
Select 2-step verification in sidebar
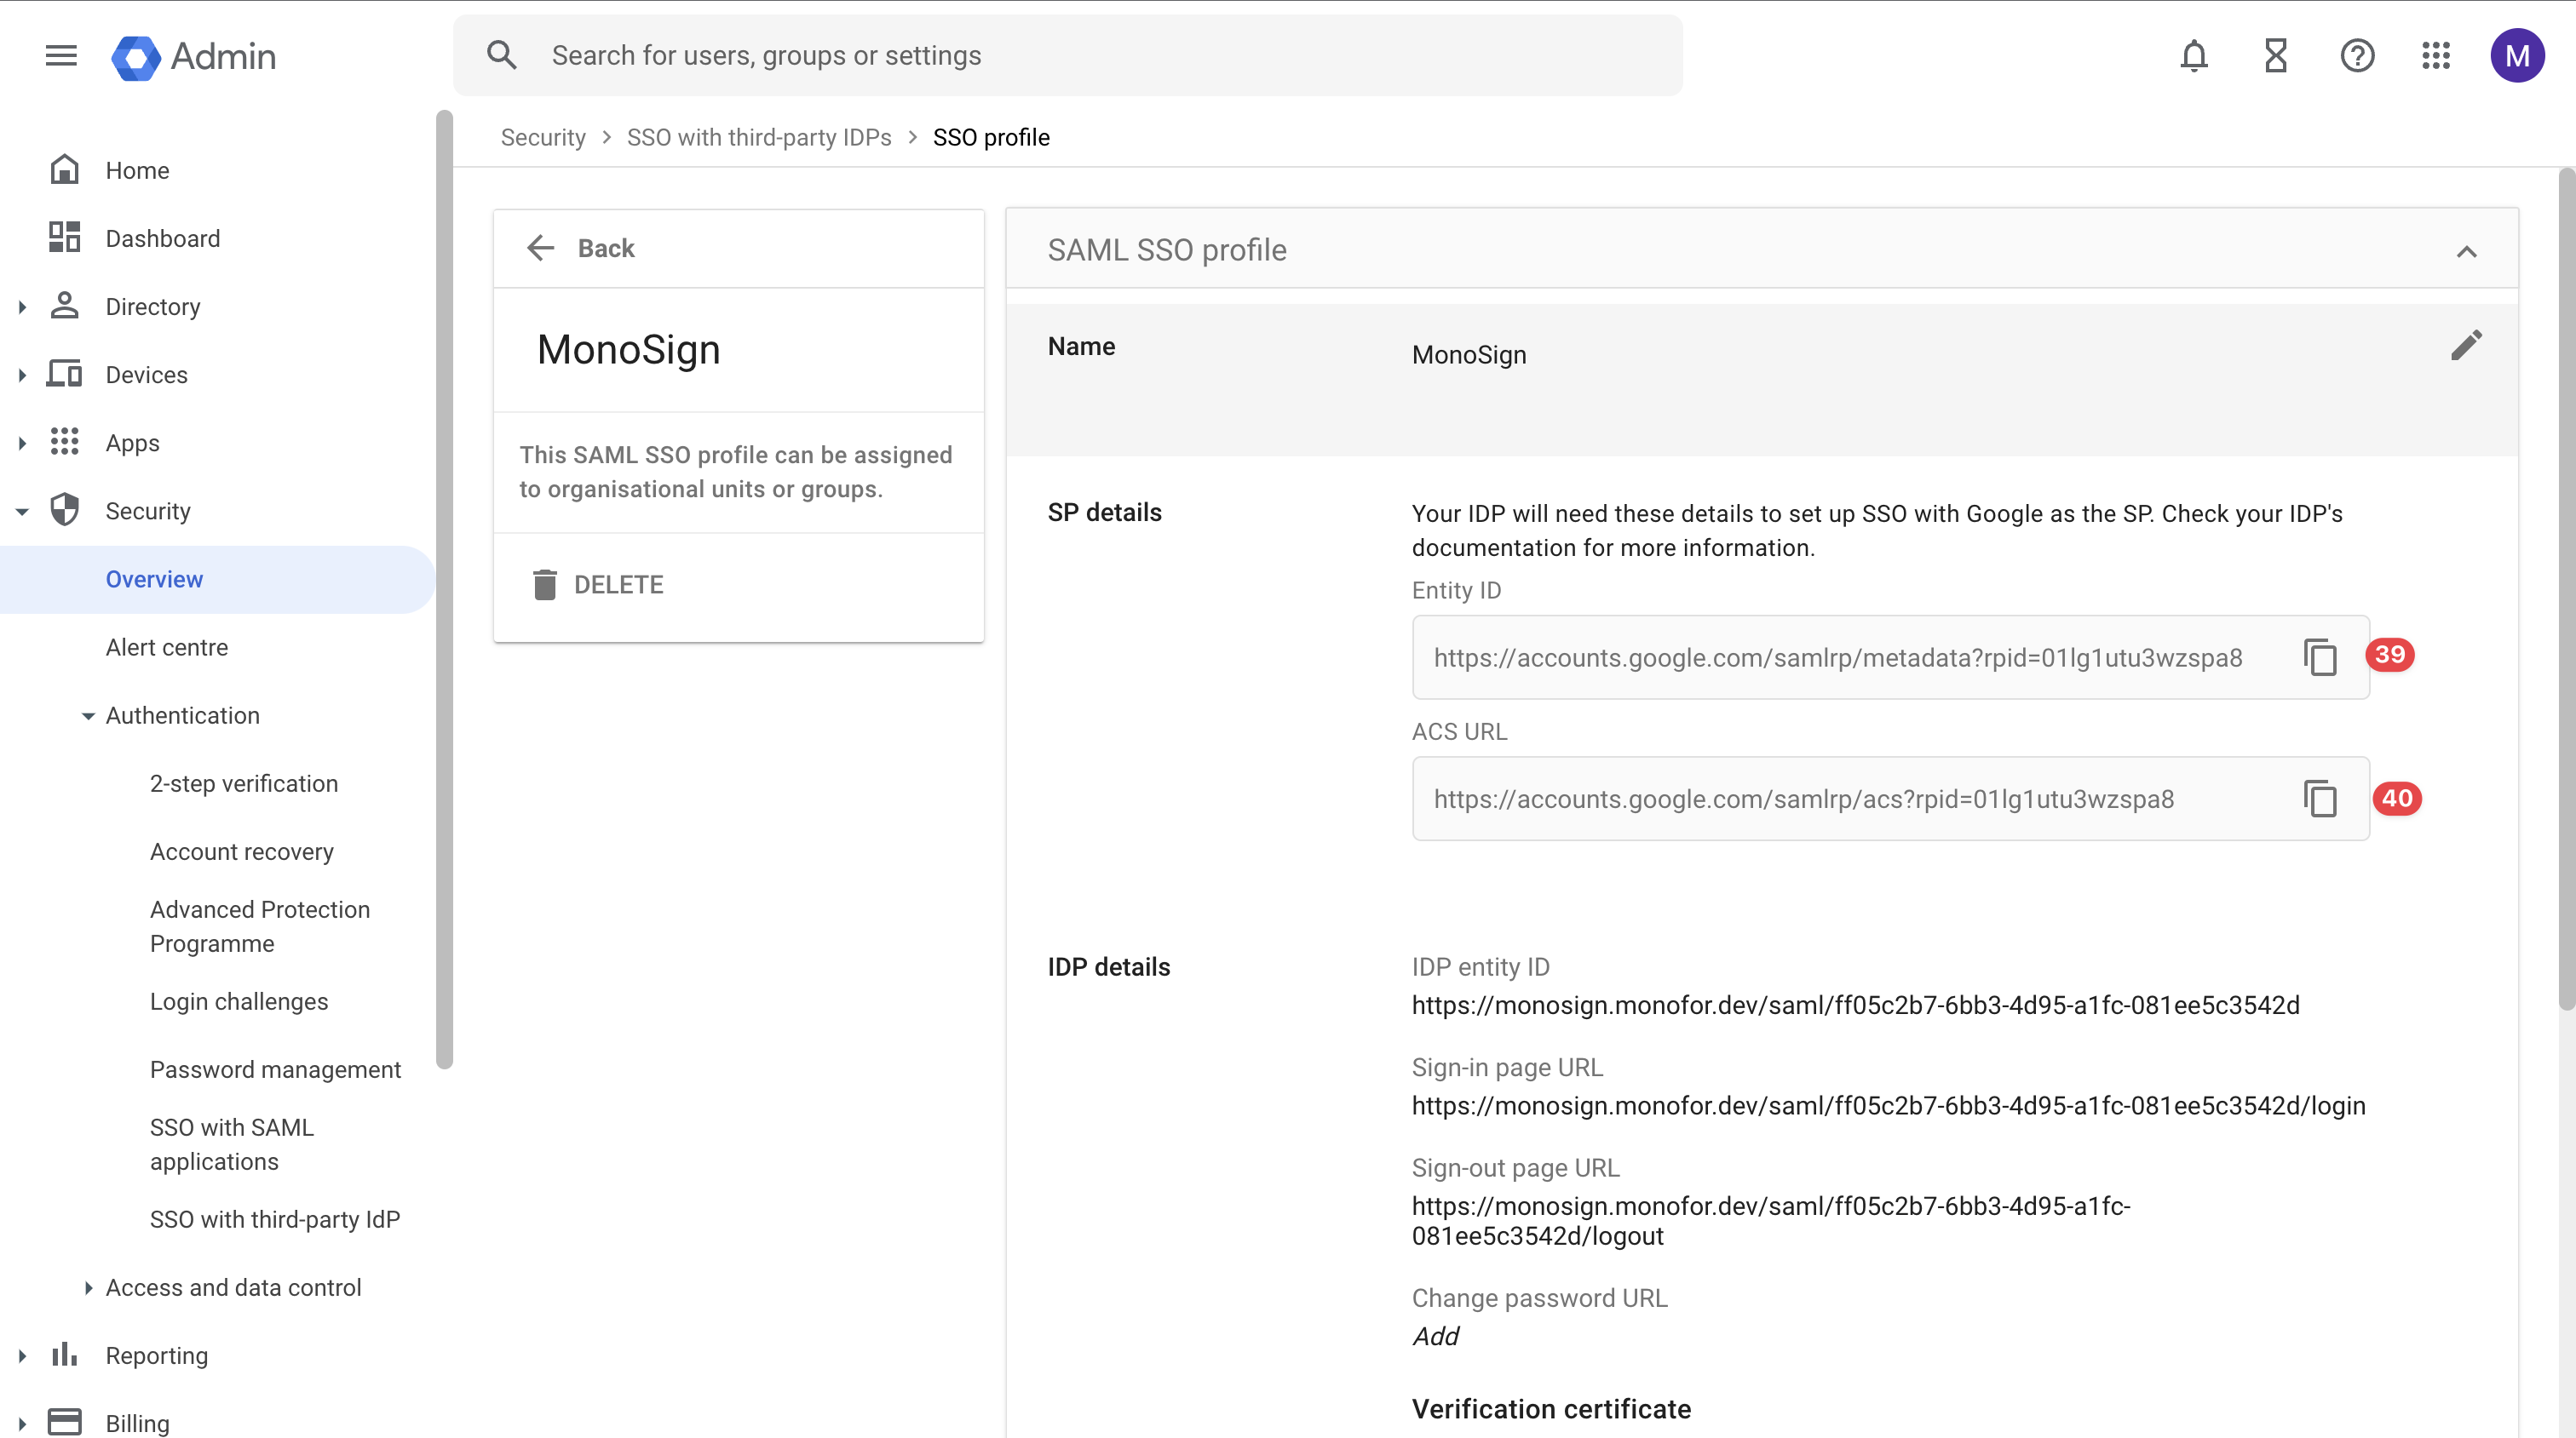[x=244, y=783]
